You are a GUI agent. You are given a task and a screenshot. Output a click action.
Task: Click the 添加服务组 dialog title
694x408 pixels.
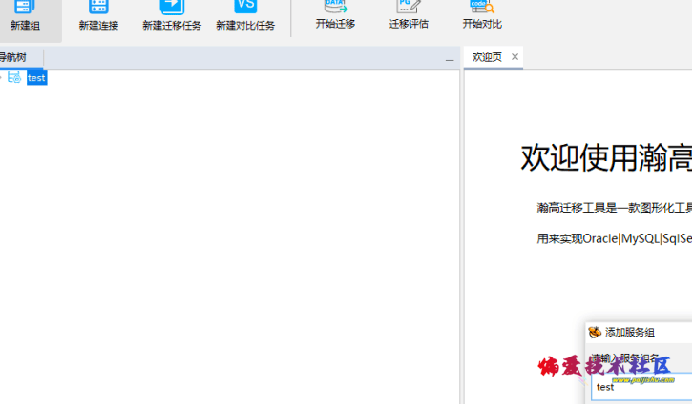click(629, 332)
